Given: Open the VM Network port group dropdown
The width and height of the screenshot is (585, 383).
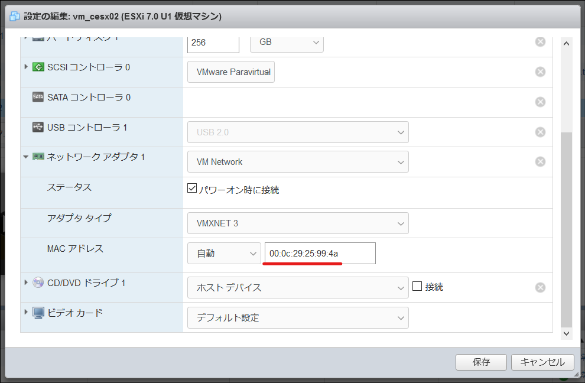Looking at the screenshot, I should click(x=298, y=161).
